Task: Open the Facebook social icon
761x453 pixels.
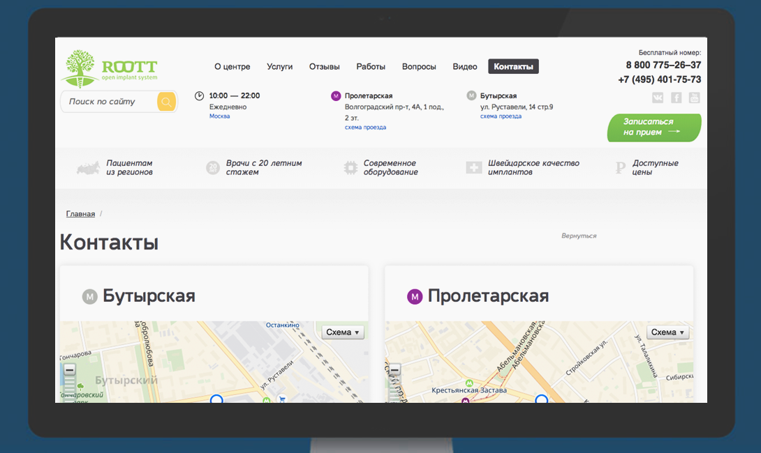Action: pyautogui.click(x=676, y=98)
